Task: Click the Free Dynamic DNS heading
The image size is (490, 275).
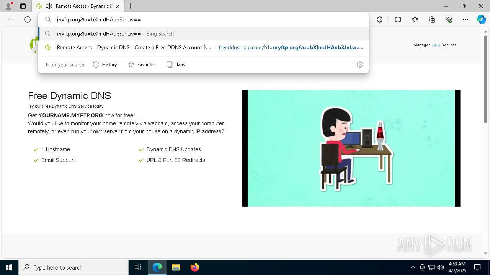Action: point(69,95)
